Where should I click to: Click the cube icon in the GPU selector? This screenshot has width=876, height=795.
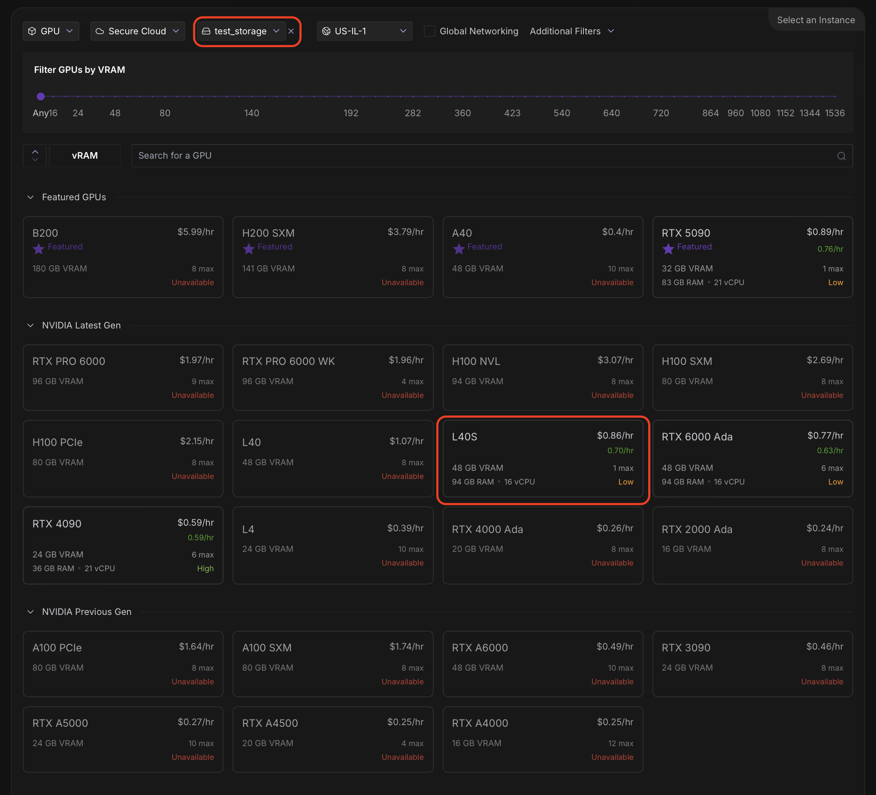32,31
